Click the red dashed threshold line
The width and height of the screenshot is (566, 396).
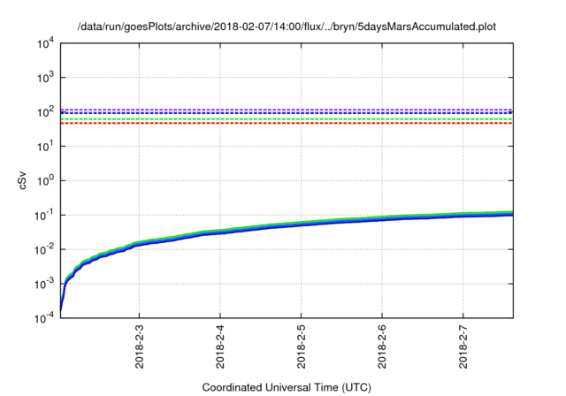pos(287,123)
